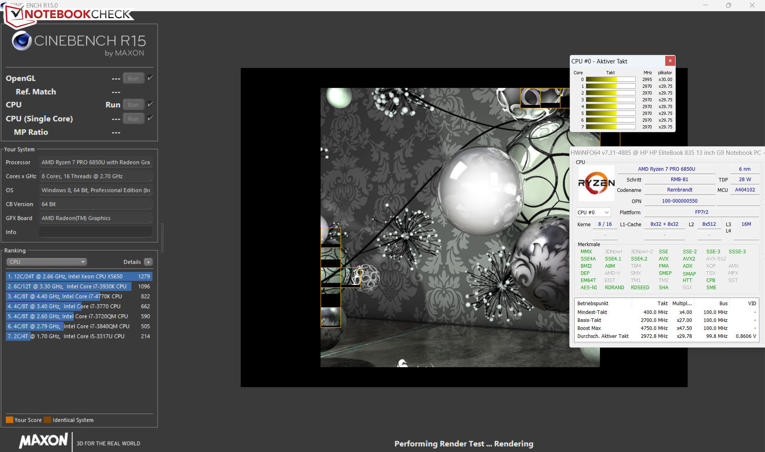Click the L2 cache 8x512 value
The image size is (765, 452).
click(x=709, y=224)
